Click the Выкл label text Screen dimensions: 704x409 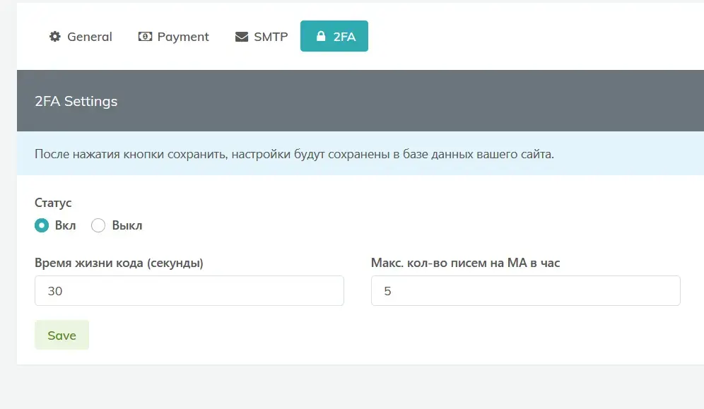(x=127, y=225)
